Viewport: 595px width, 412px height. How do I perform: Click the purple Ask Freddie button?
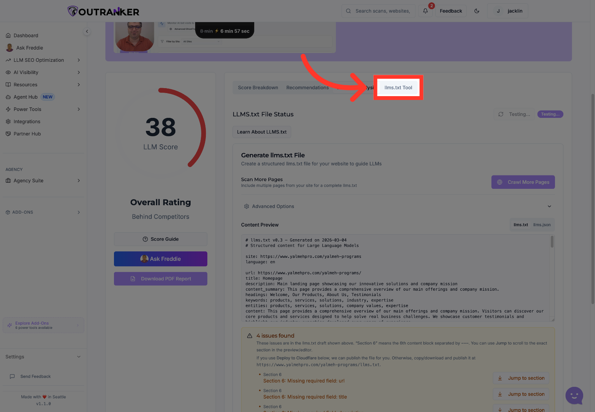click(160, 259)
